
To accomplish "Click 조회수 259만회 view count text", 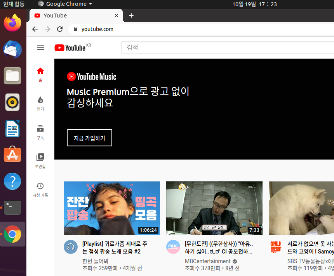I will coord(100,268).
